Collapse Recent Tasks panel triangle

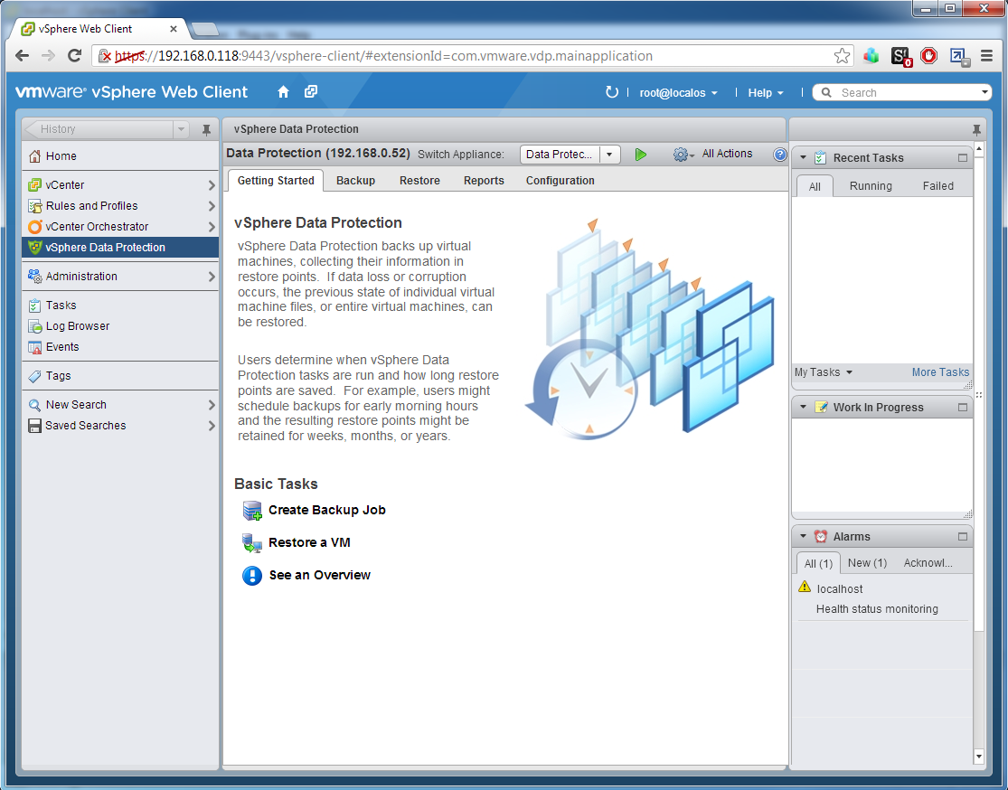click(x=803, y=157)
